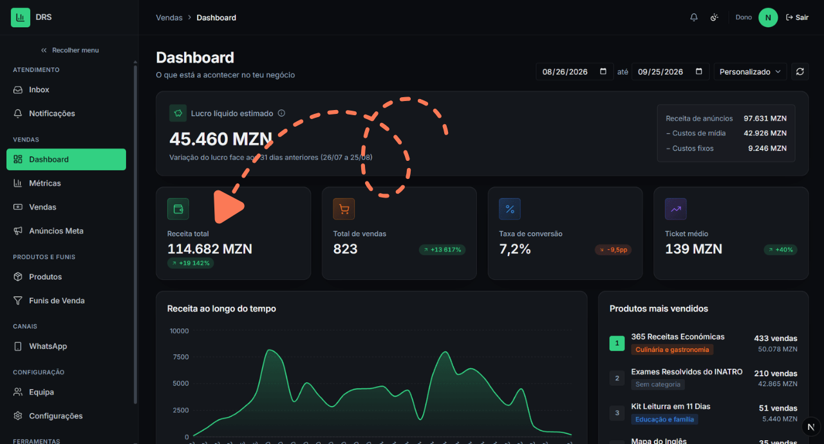Screen dimensions: 824x444
Task: Click the 114.682 MZN revenue value
Action: pyautogui.click(x=210, y=249)
